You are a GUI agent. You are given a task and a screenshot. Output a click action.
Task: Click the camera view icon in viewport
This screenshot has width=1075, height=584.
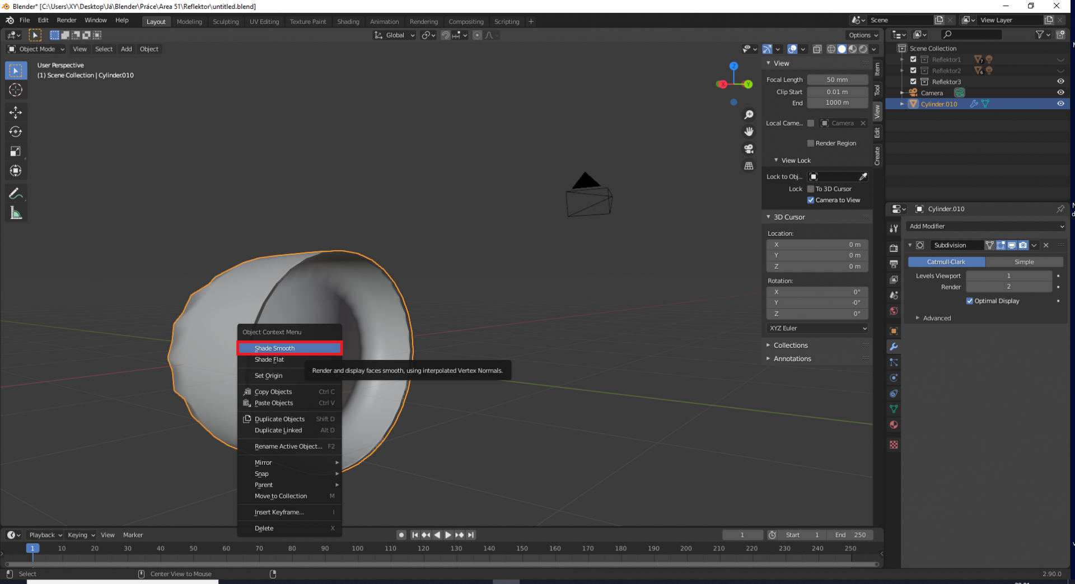click(749, 149)
